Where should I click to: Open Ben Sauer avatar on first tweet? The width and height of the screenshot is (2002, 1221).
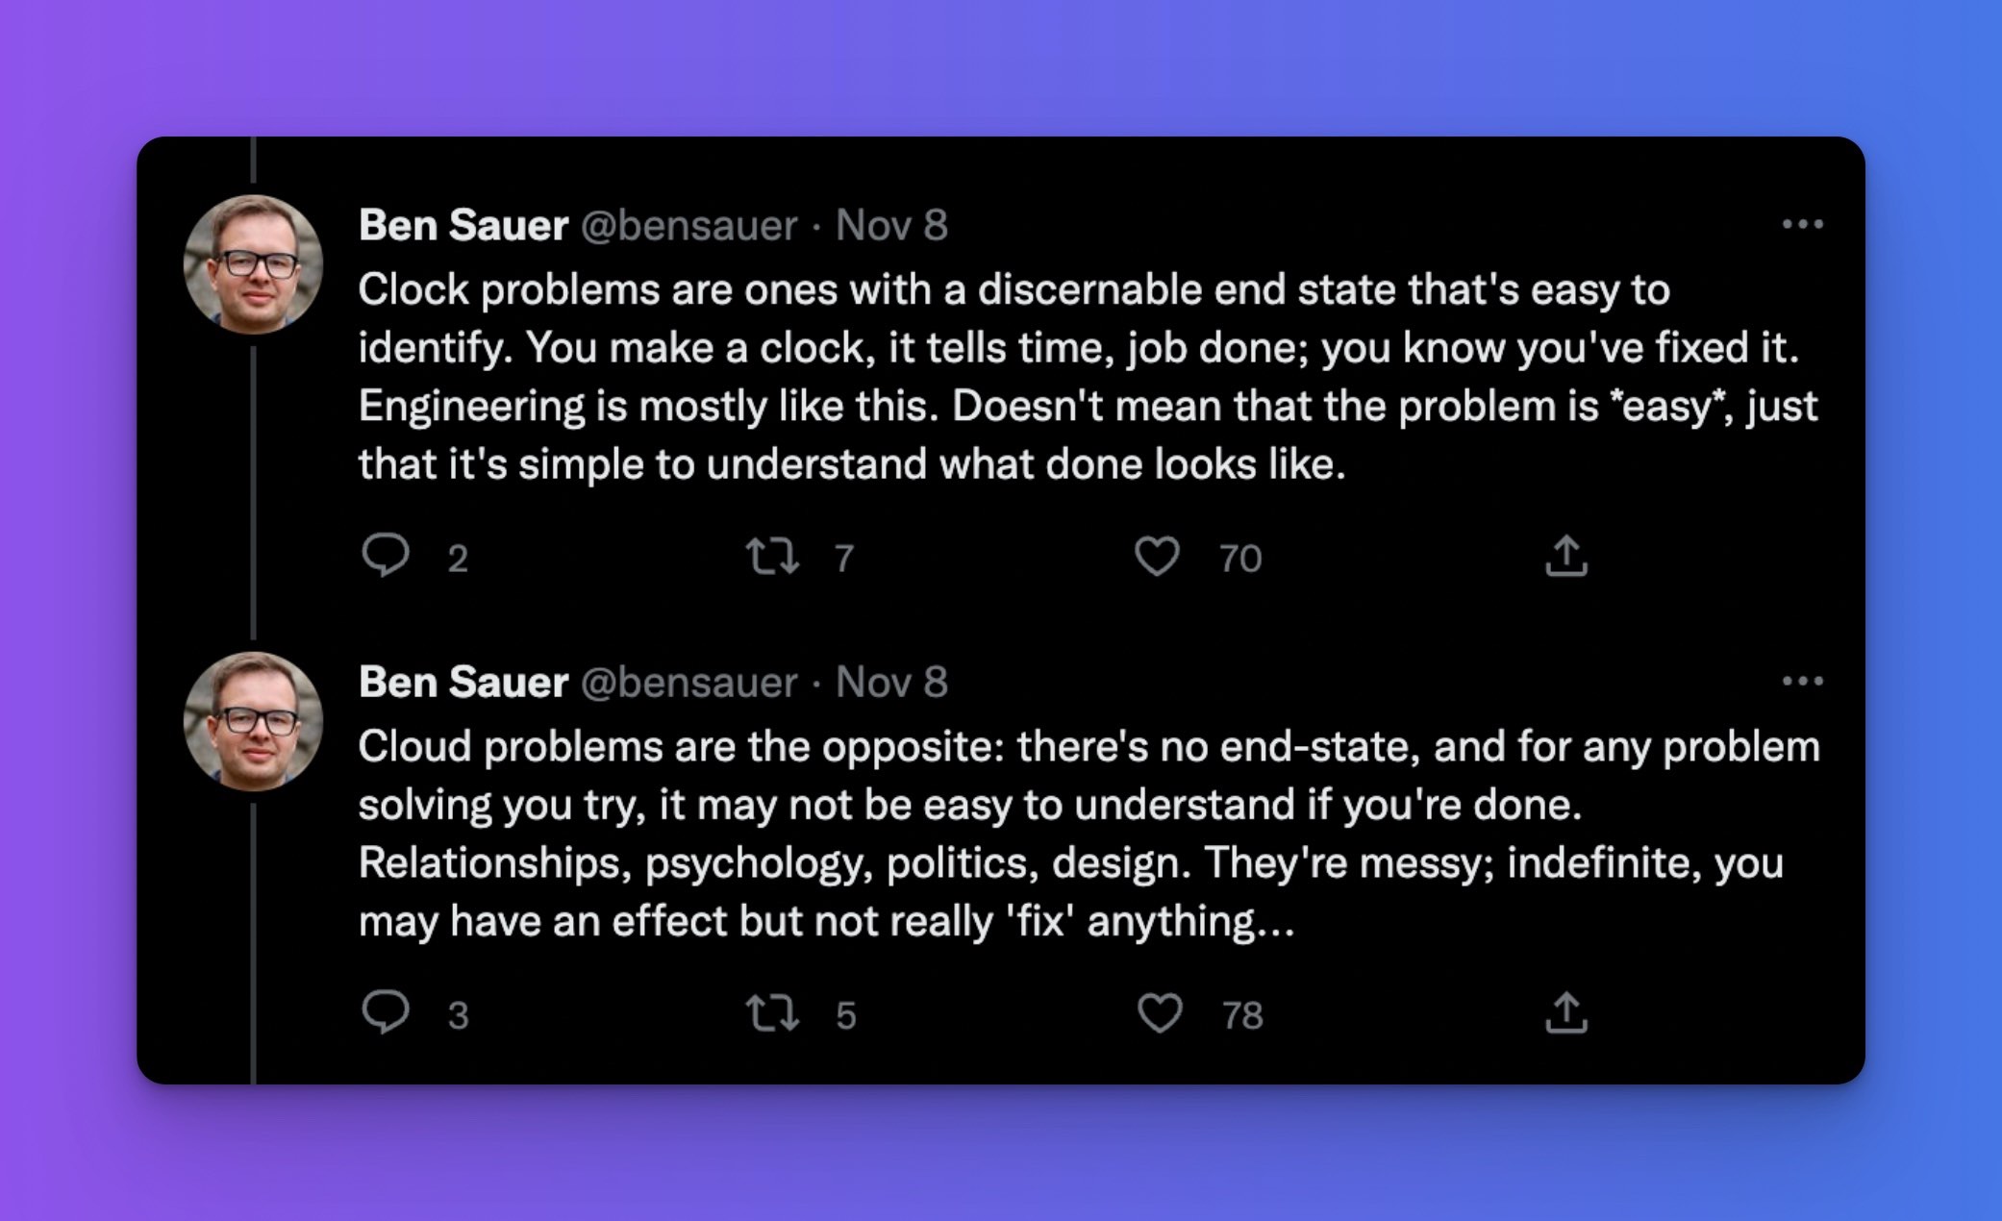(253, 263)
